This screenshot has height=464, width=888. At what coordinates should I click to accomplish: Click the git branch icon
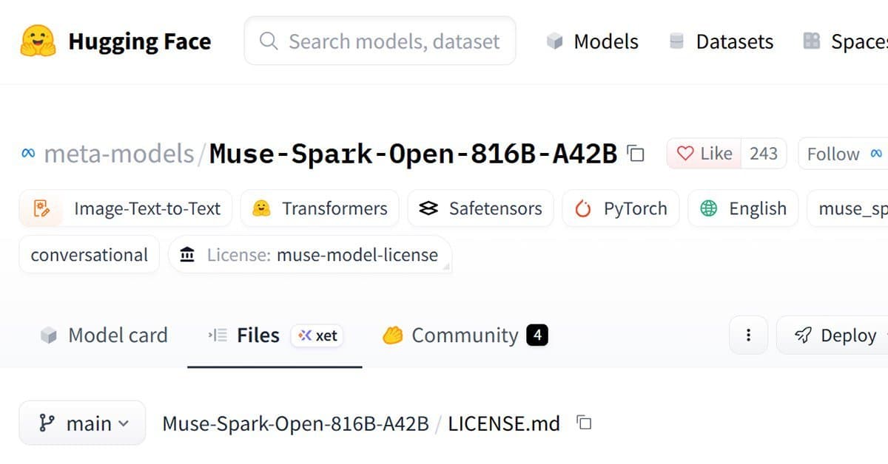[47, 423]
